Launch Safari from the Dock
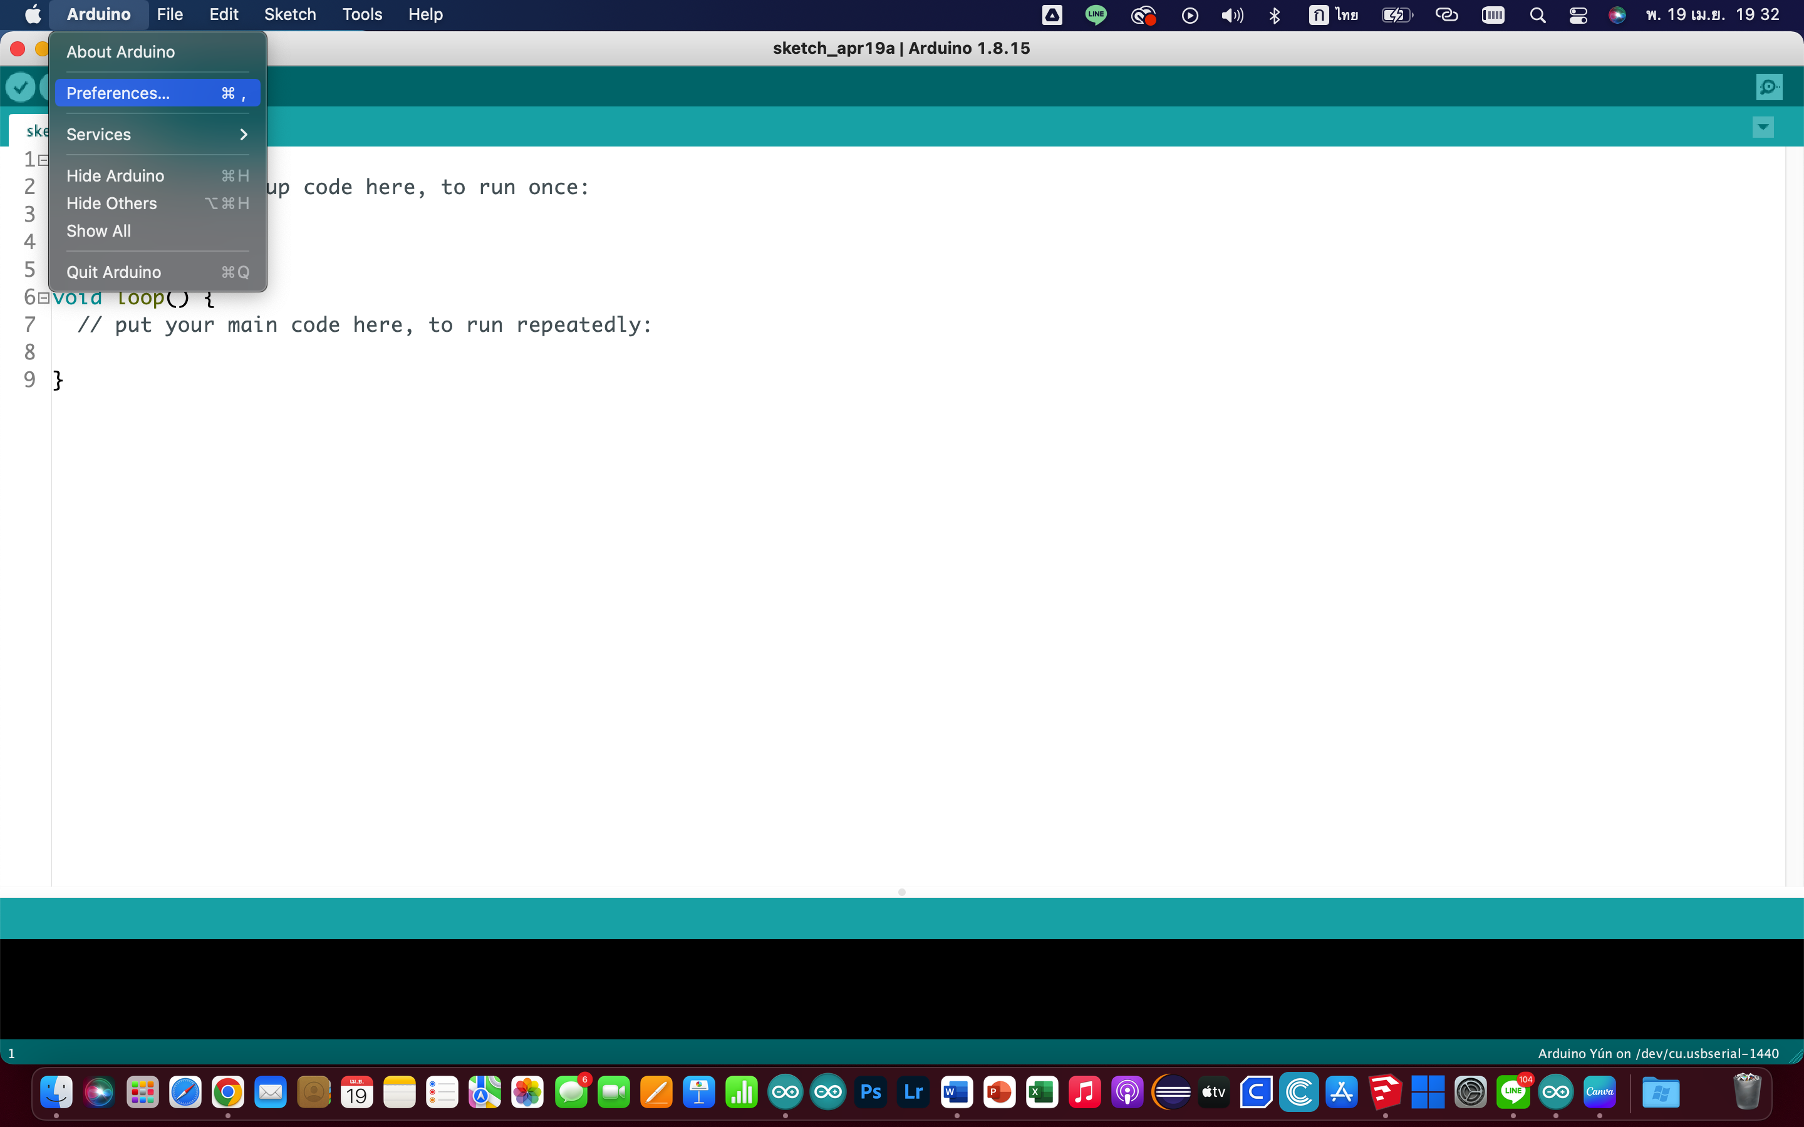This screenshot has width=1804, height=1127. click(185, 1093)
